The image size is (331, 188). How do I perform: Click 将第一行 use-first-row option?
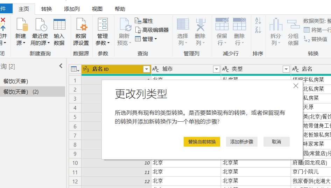tap(317, 30)
